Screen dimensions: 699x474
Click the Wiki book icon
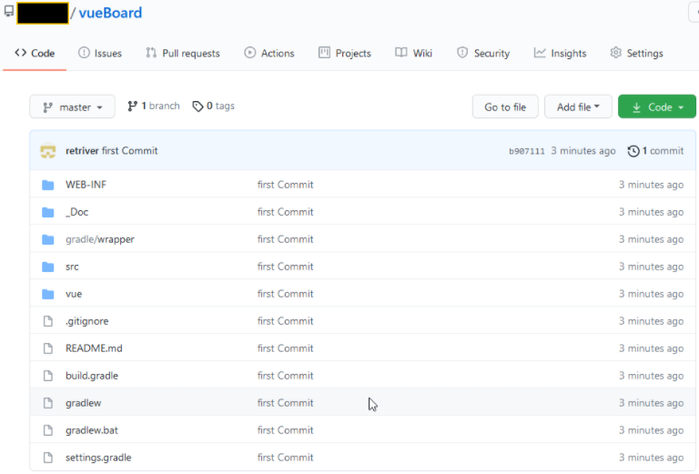401,53
